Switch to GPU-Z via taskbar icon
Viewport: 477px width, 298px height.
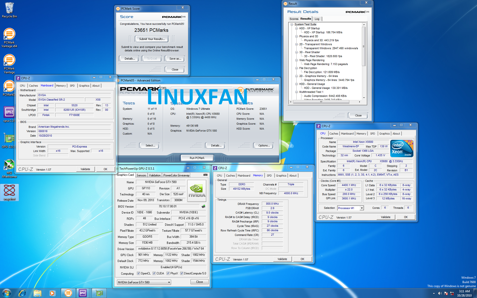pos(99,293)
